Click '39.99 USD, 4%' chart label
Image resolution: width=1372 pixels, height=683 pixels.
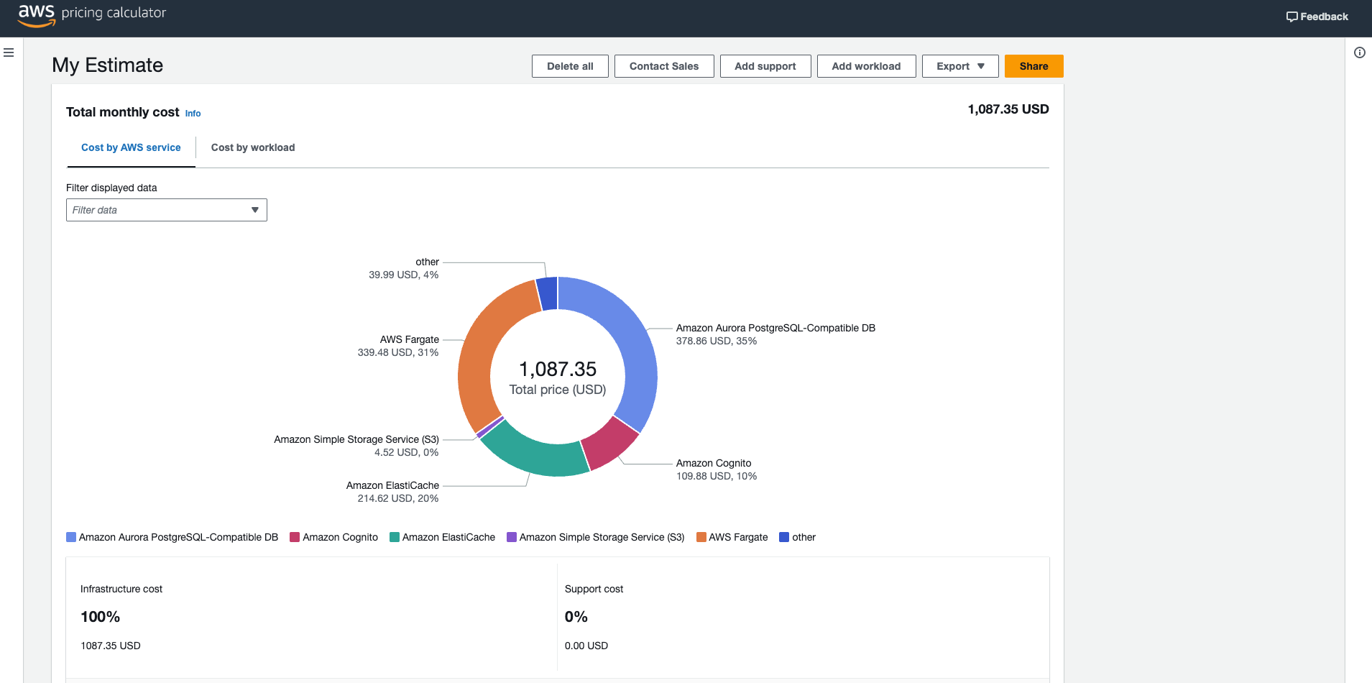click(403, 275)
